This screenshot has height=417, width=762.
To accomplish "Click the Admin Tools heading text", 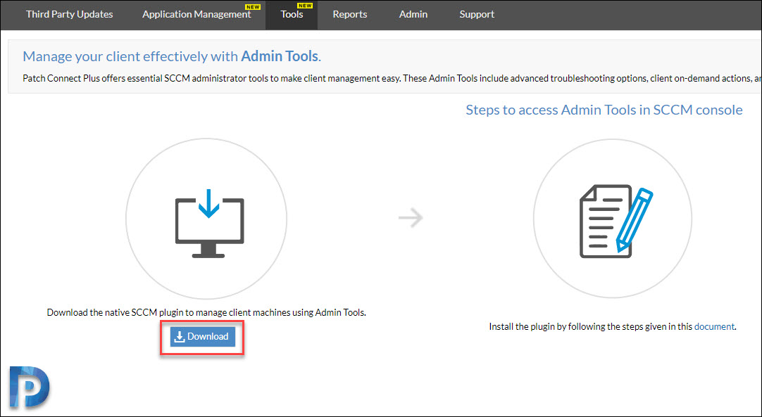I will [280, 56].
